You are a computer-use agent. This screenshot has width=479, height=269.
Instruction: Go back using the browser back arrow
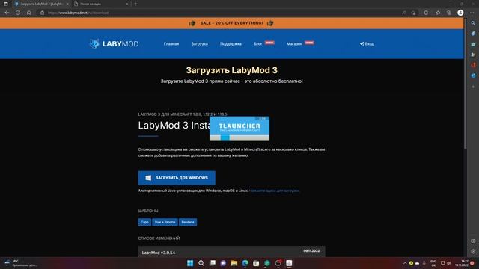pos(7,13)
